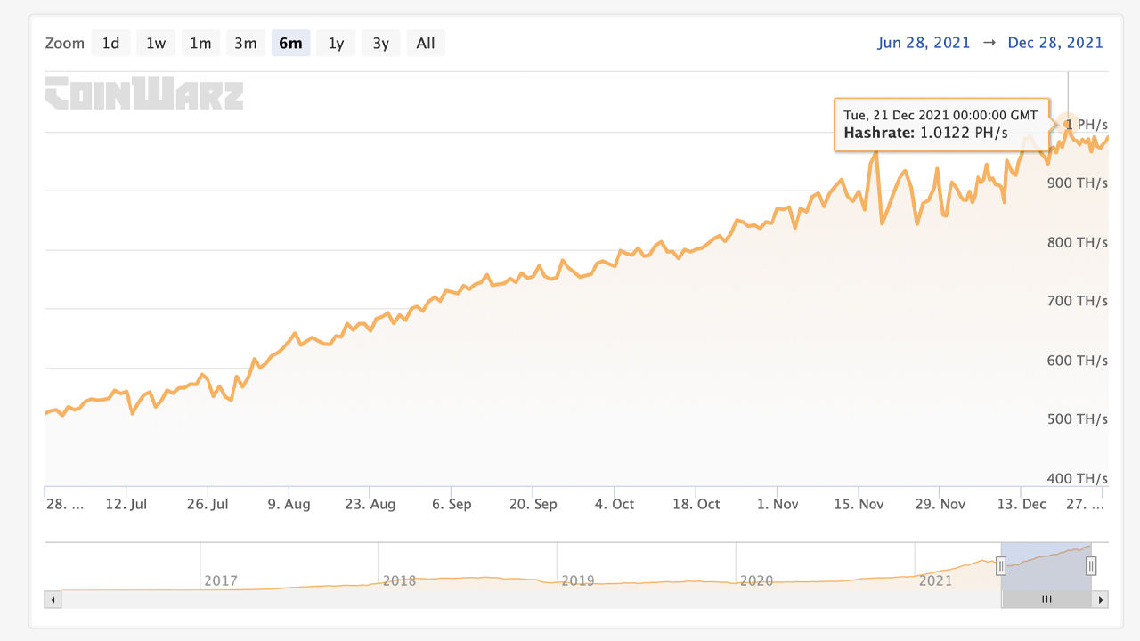
Task: Click the right navigator grip icon
Action: (x=1090, y=565)
